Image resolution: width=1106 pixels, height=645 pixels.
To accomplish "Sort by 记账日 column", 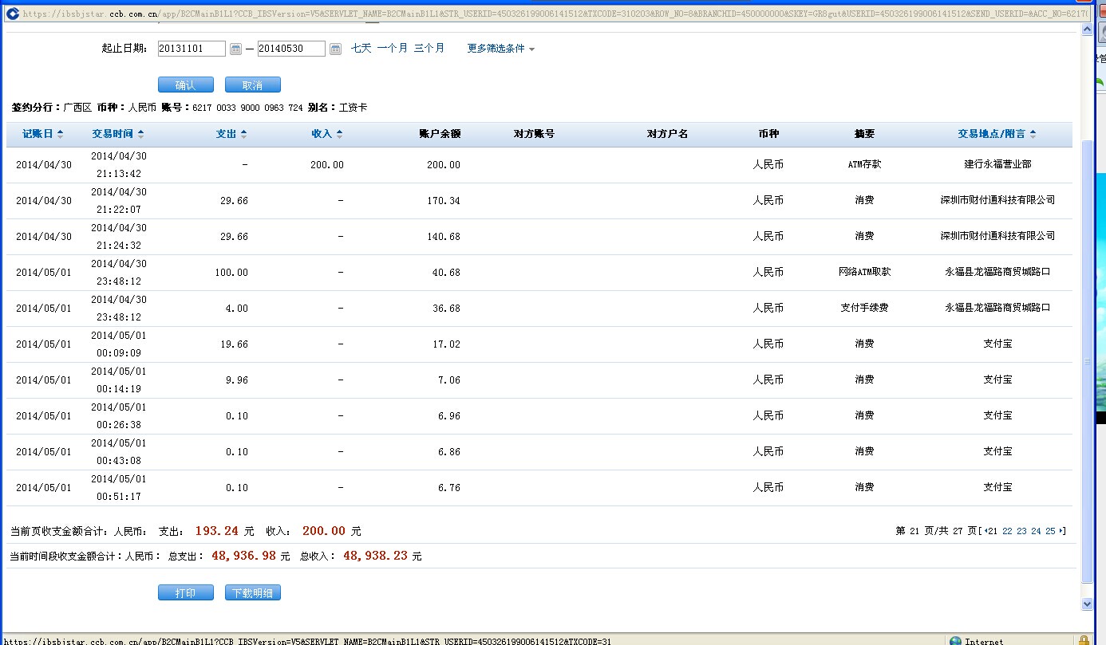I will click(x=42, y=134).
